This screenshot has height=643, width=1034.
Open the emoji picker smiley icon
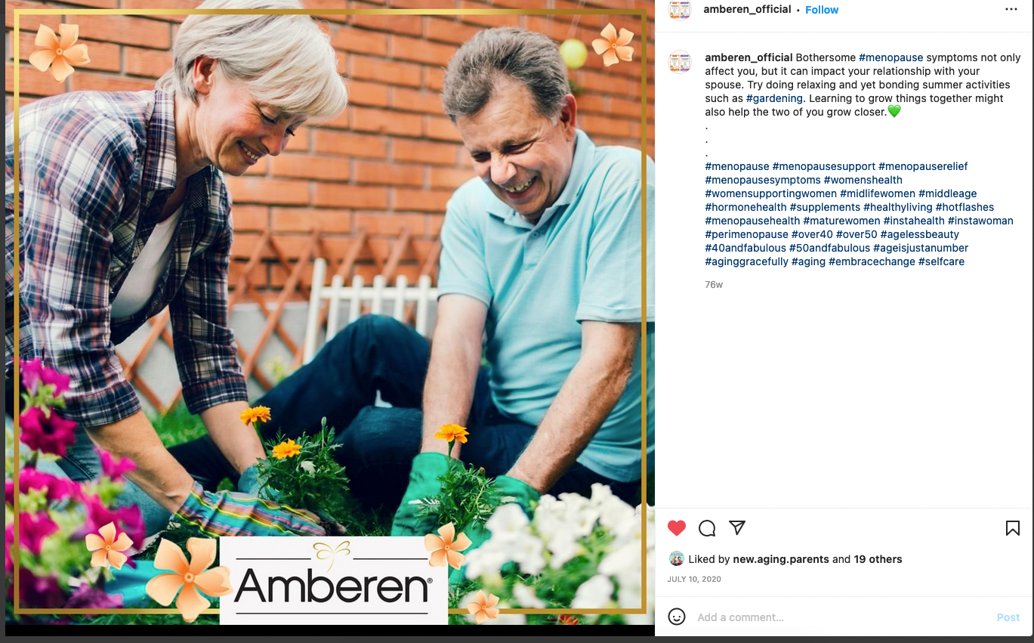[677, 617]
